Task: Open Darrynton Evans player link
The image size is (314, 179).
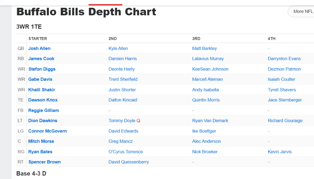Action: click(284, 59)
